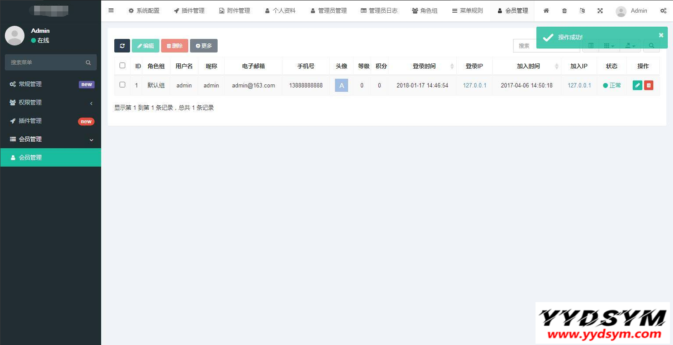Screen dimensions: 673x345
Task: Follow the 登录IP link 127.0.0.1
Action: [x=475, y=86]
